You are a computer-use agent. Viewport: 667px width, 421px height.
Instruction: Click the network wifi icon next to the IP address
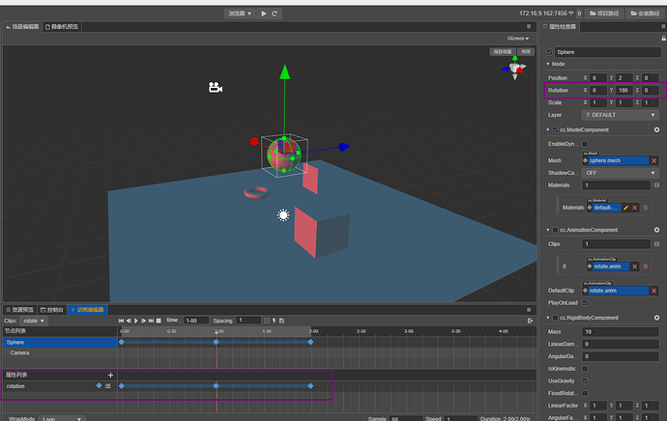(571, 14)
